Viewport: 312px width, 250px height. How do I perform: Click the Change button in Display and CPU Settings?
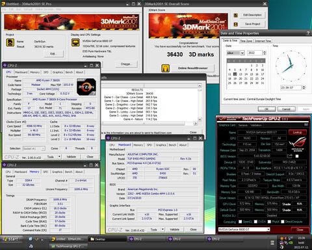pos(125,64)
